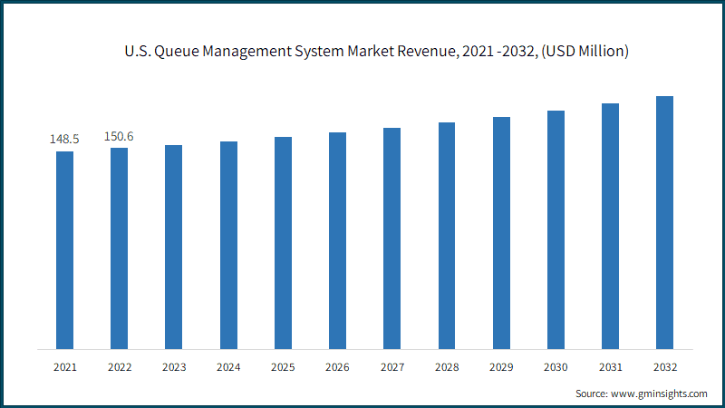Click the 2031 blue bar
725x408 pixels.
(610, 226)
